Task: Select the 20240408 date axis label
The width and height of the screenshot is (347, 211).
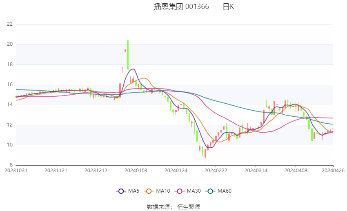Action: tap(296, 171)
